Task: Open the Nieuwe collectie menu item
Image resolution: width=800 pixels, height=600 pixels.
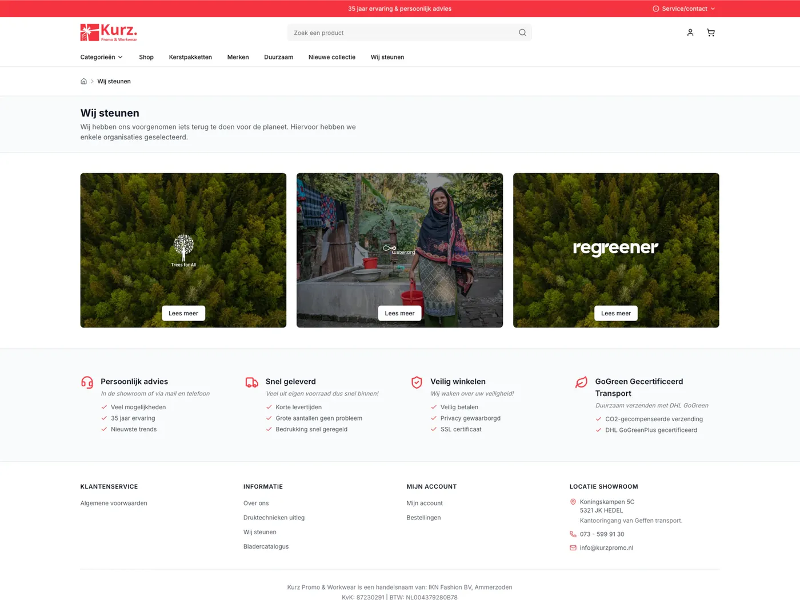Action: click(332, 57)
